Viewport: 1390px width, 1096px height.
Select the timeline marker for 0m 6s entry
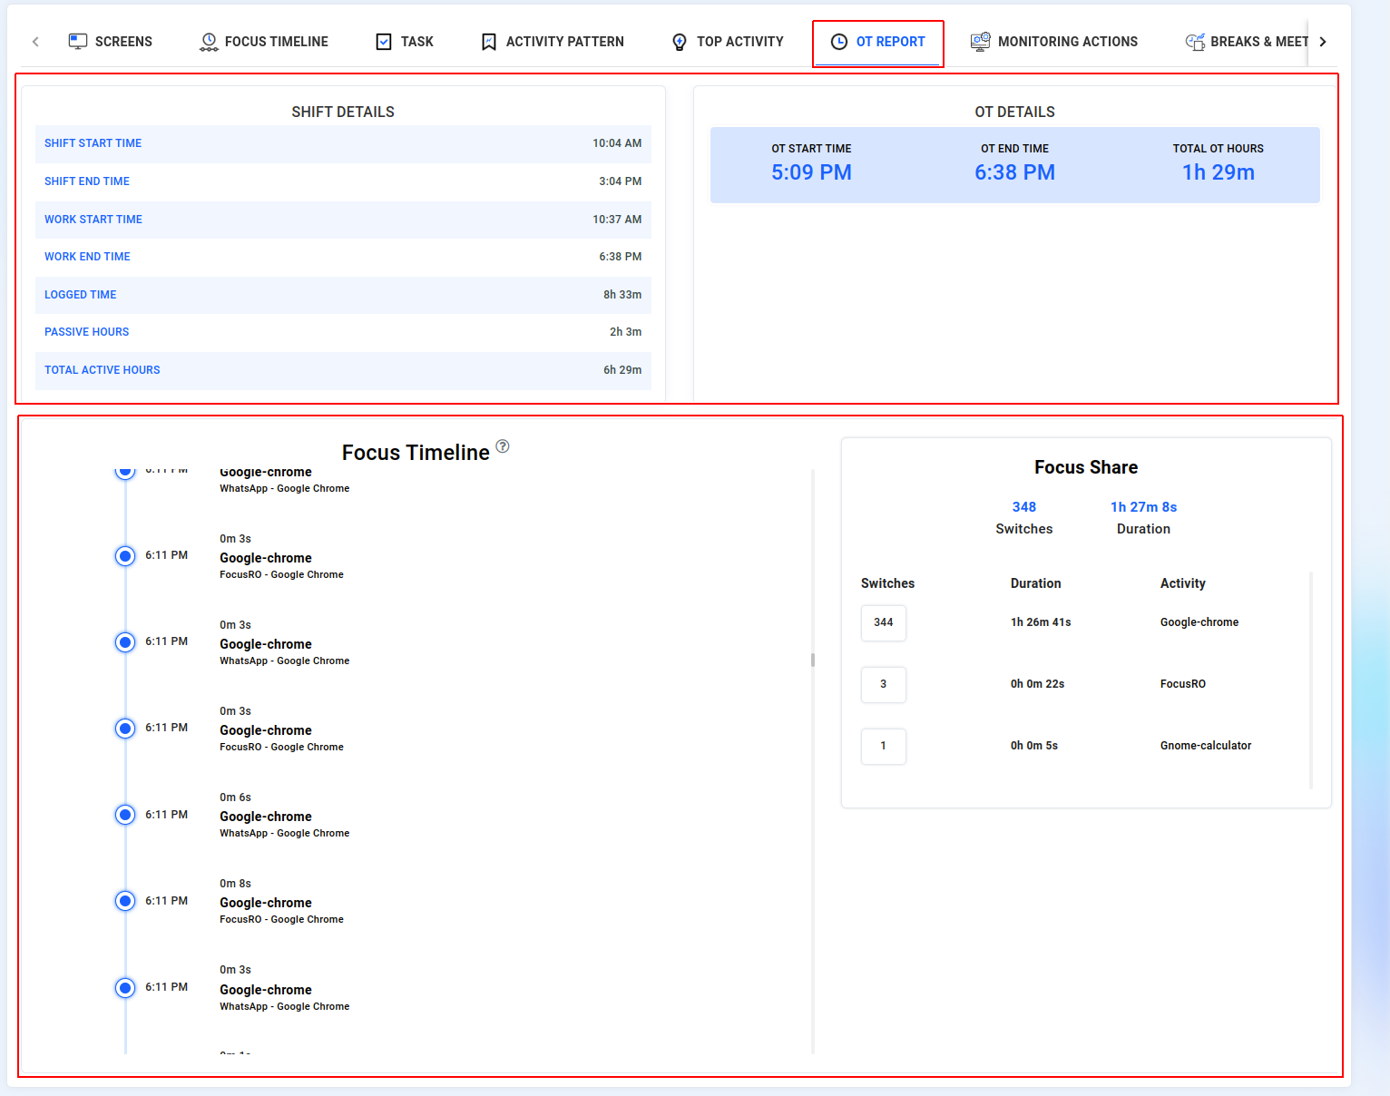(x=125, y=815)
